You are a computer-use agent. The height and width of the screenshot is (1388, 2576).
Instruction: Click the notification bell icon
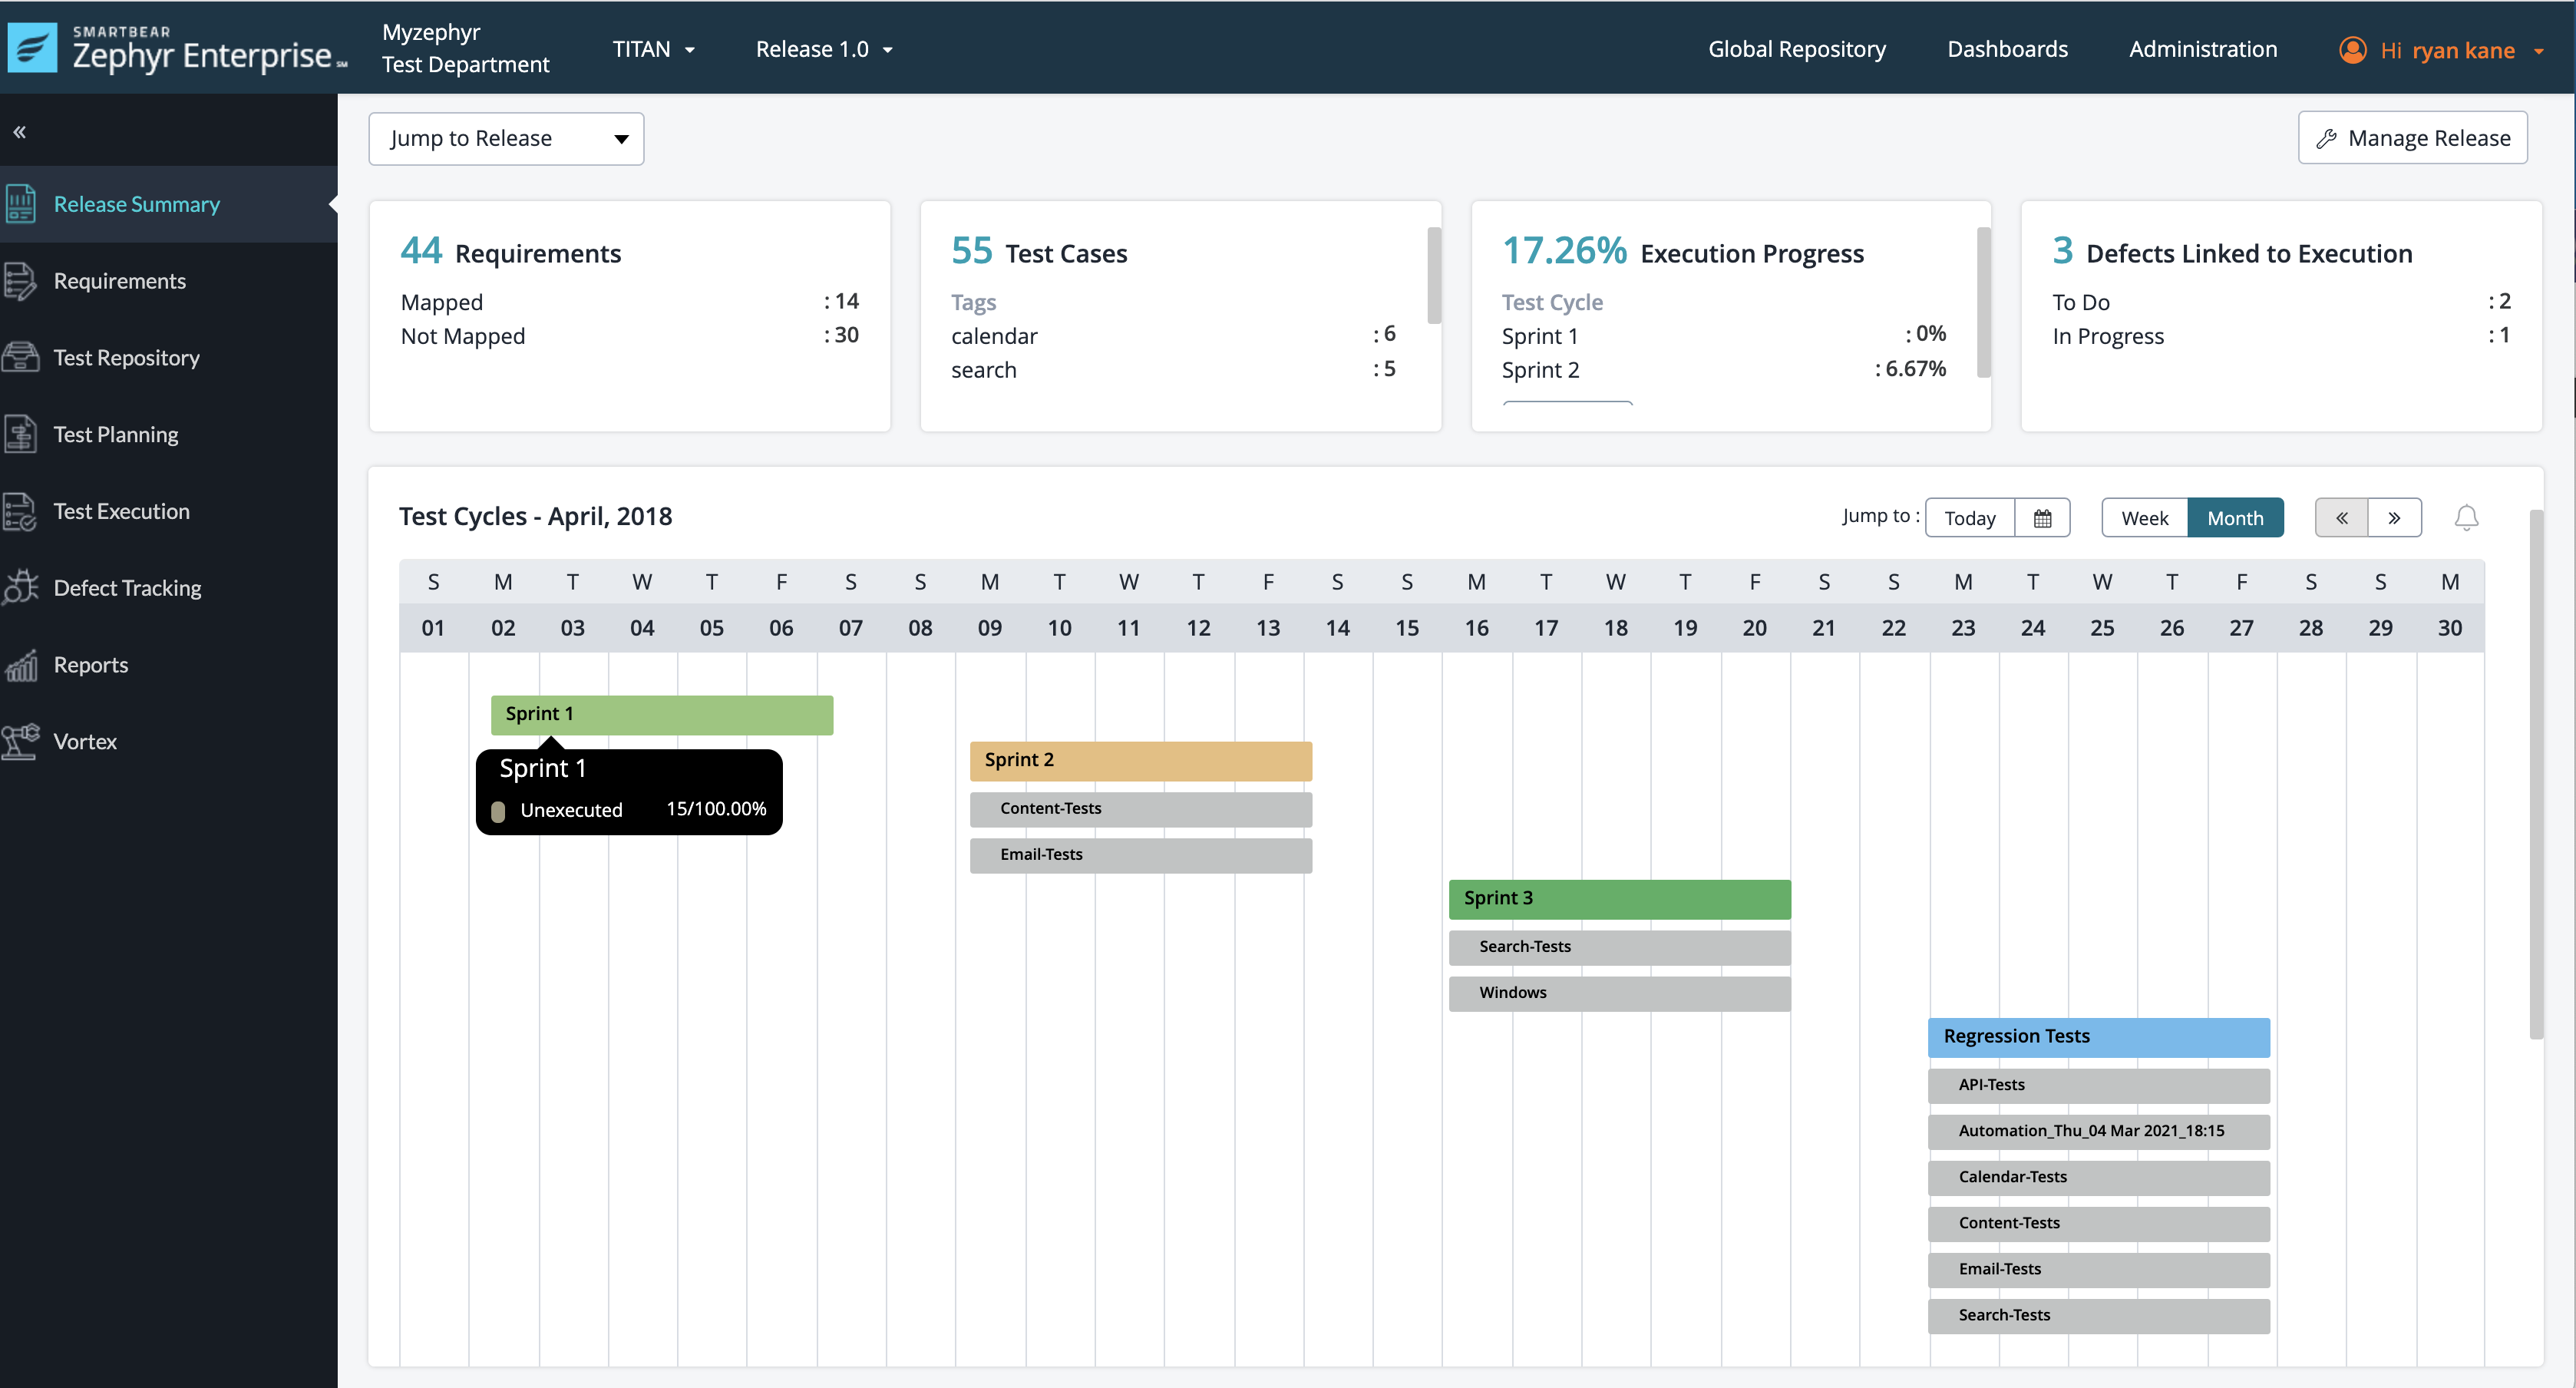click(x=2466, y=518)
